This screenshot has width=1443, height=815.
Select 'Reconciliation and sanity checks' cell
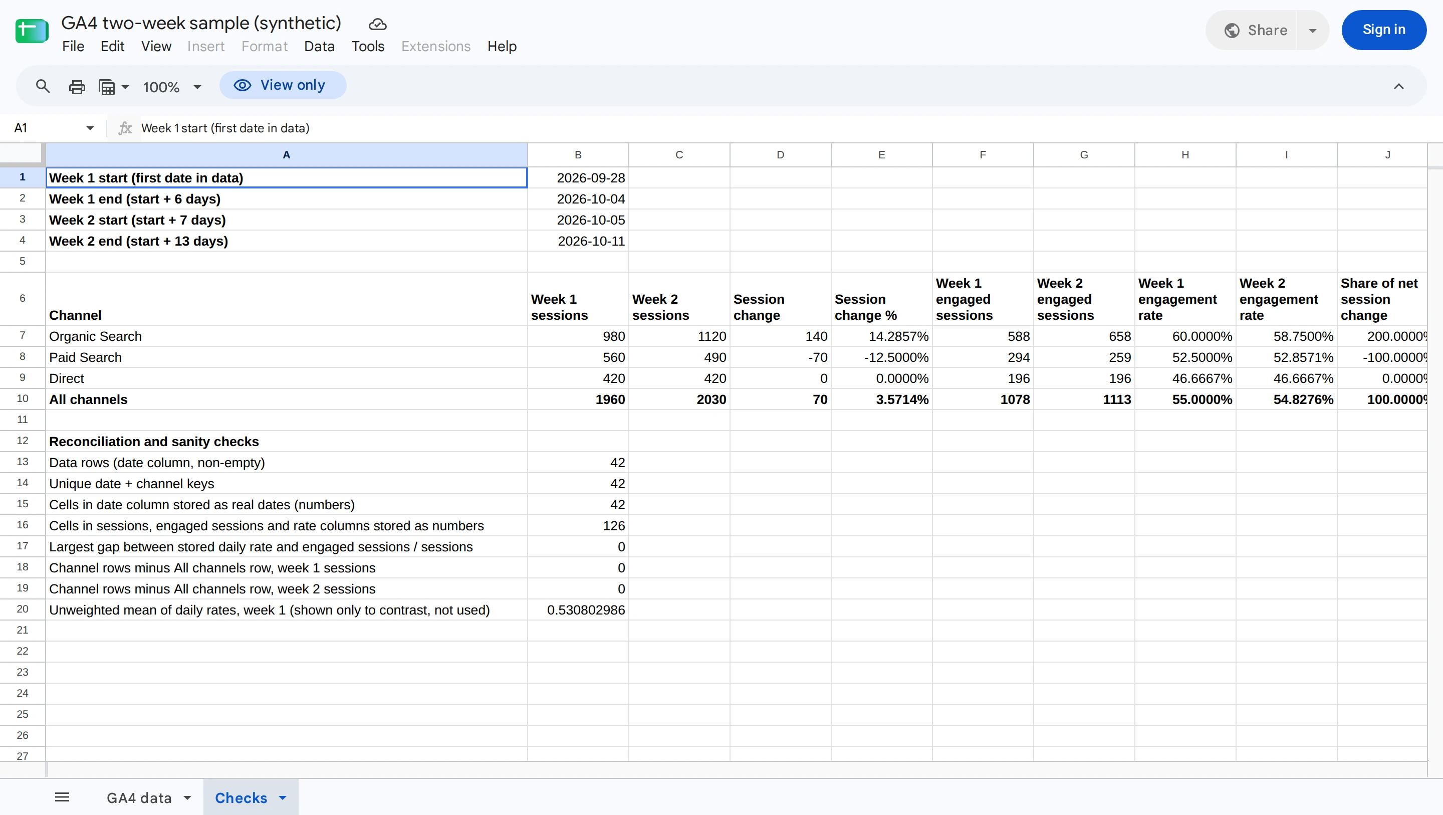[x=286, y=441]
